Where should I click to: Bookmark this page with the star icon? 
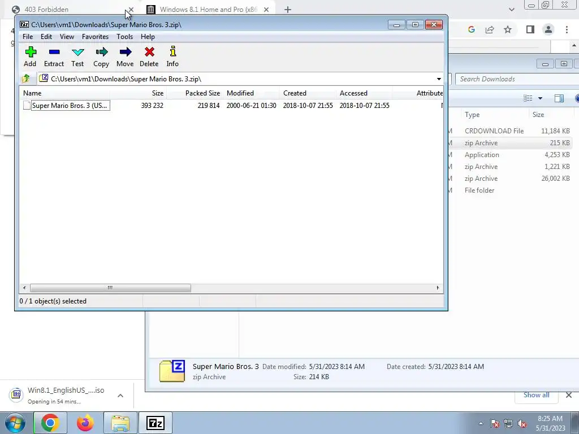point(508,29)
